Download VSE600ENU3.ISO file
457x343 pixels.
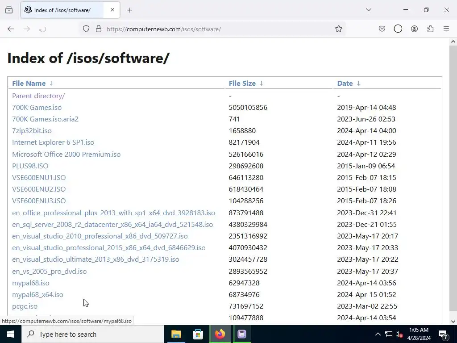pyautogui.click(x=39, y=201)
